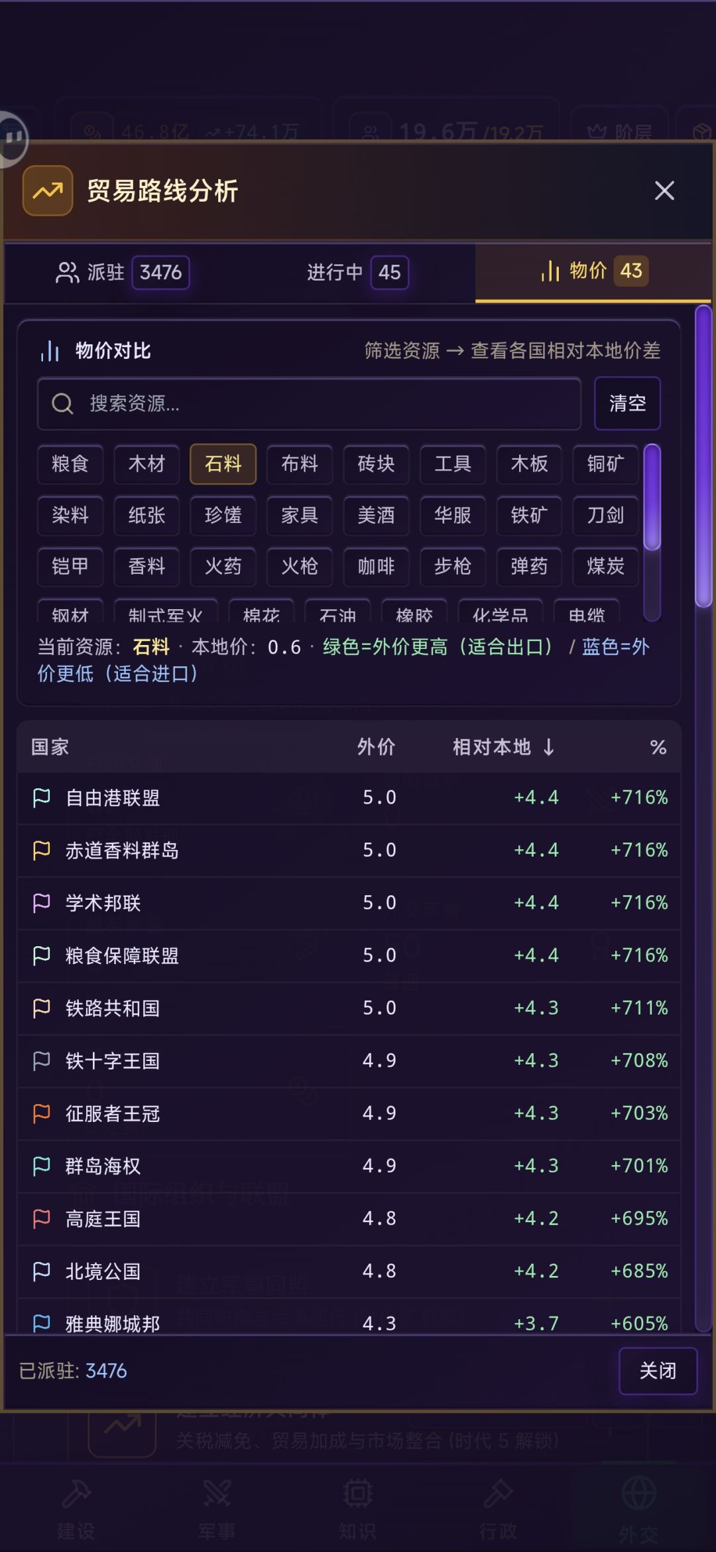Filter by 木材 resource
Viewport: 716px width, 1552px height.
[x=147, y=464]
